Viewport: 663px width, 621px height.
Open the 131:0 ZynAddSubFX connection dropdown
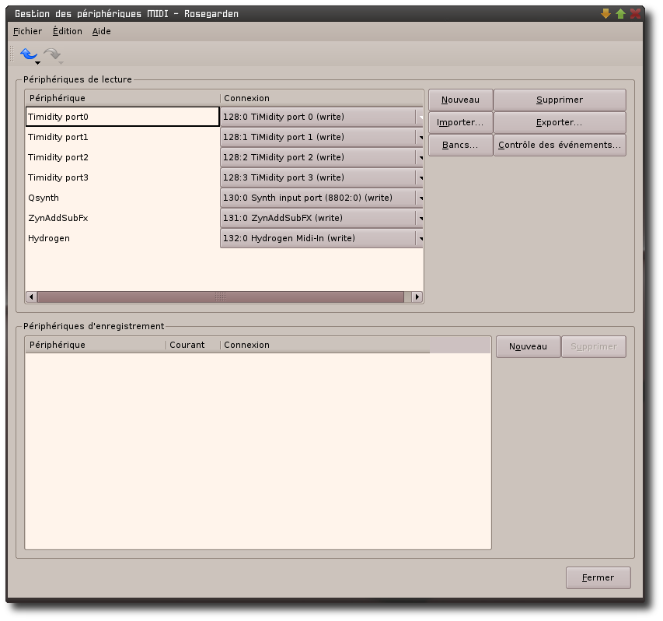(x=321, y=218)
